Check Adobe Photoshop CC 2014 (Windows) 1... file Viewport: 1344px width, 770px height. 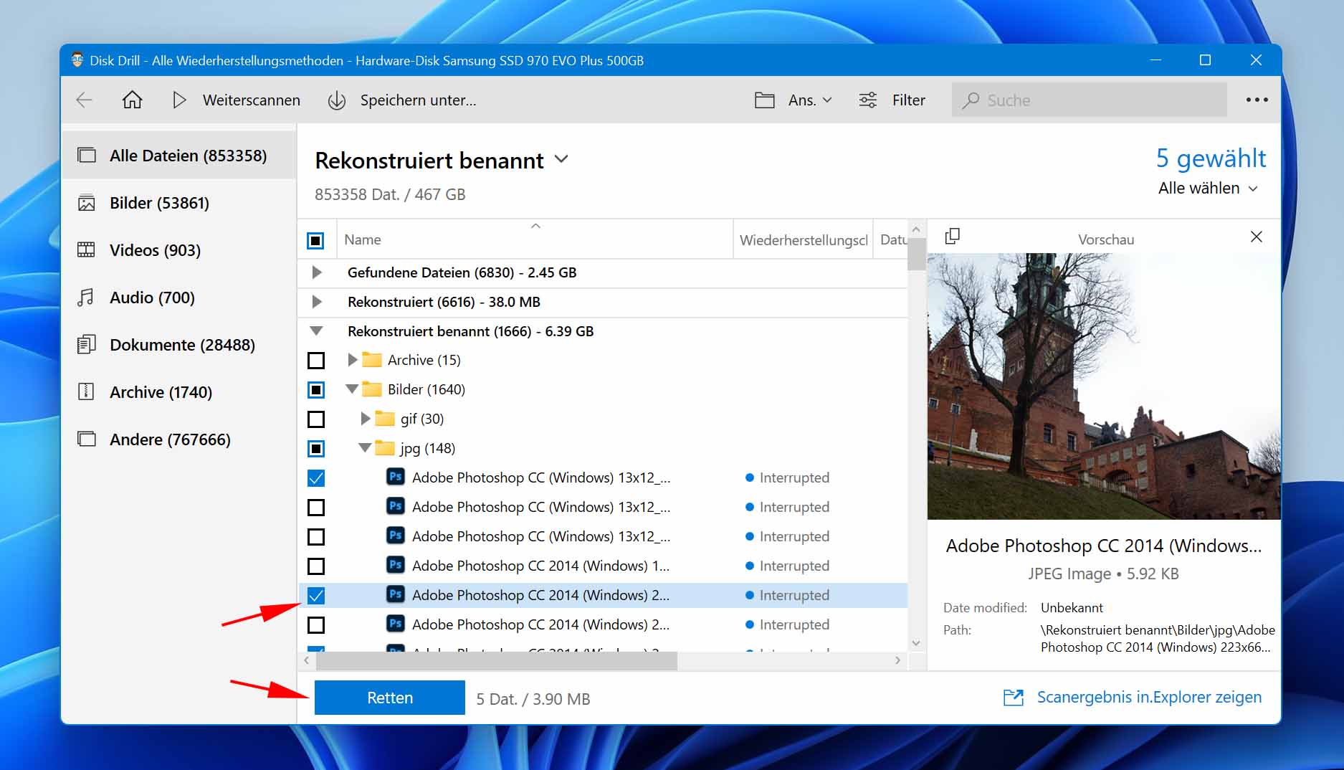point(315,566)
